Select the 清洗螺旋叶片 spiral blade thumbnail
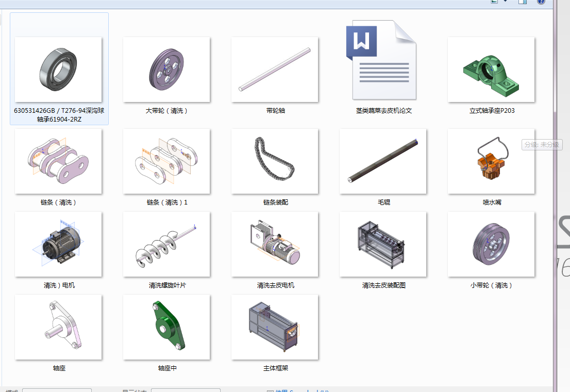The width and height of the screenshot is (570, 392). tap(166, 244)
